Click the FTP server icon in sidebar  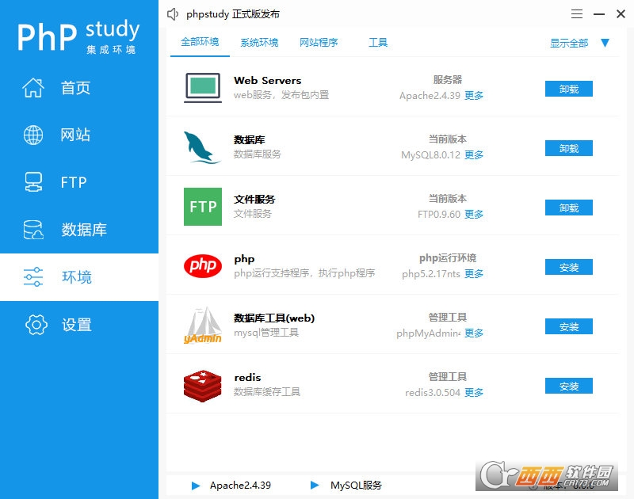(33, 182)
